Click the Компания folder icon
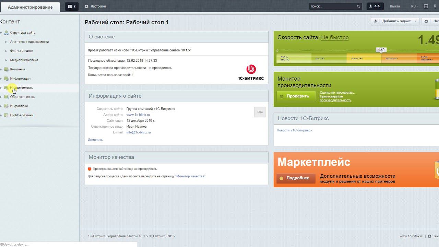 [6, 69]
